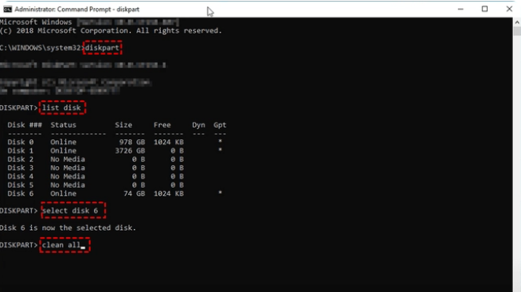Click the Disk 5 row label

click(21, 185)
